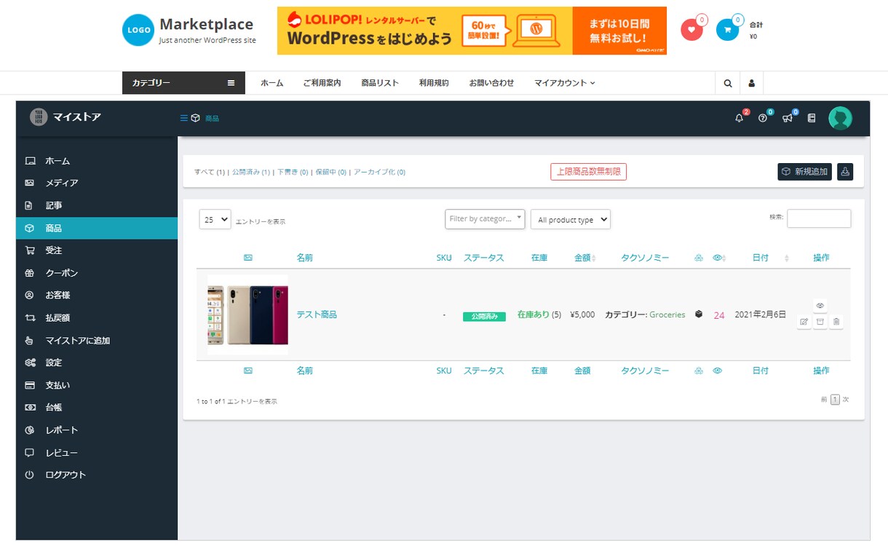Open the knowledgebase book icon
Screen dimensions: 888x546
(x=812, y=118)
